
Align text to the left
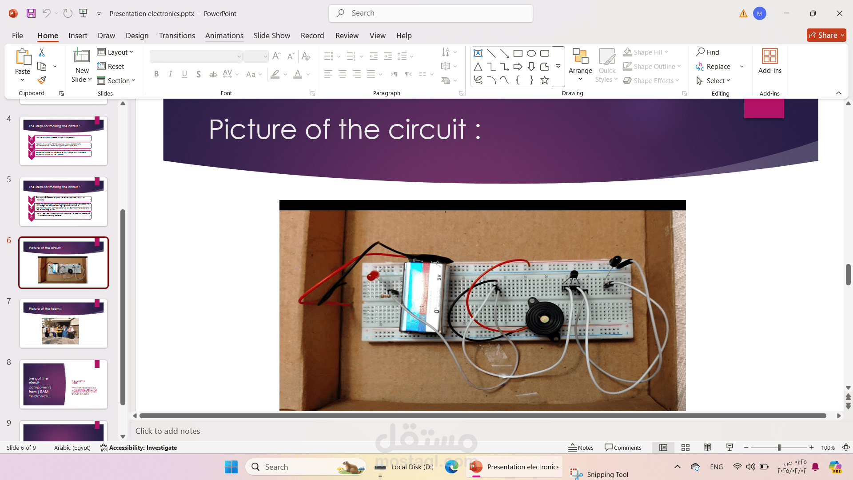(x=328, y=74)
